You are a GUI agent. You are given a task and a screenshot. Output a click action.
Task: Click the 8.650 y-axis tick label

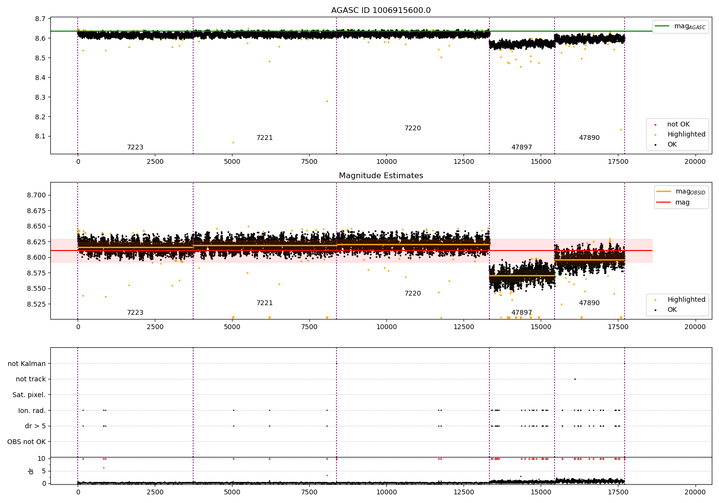click(37, 227)
